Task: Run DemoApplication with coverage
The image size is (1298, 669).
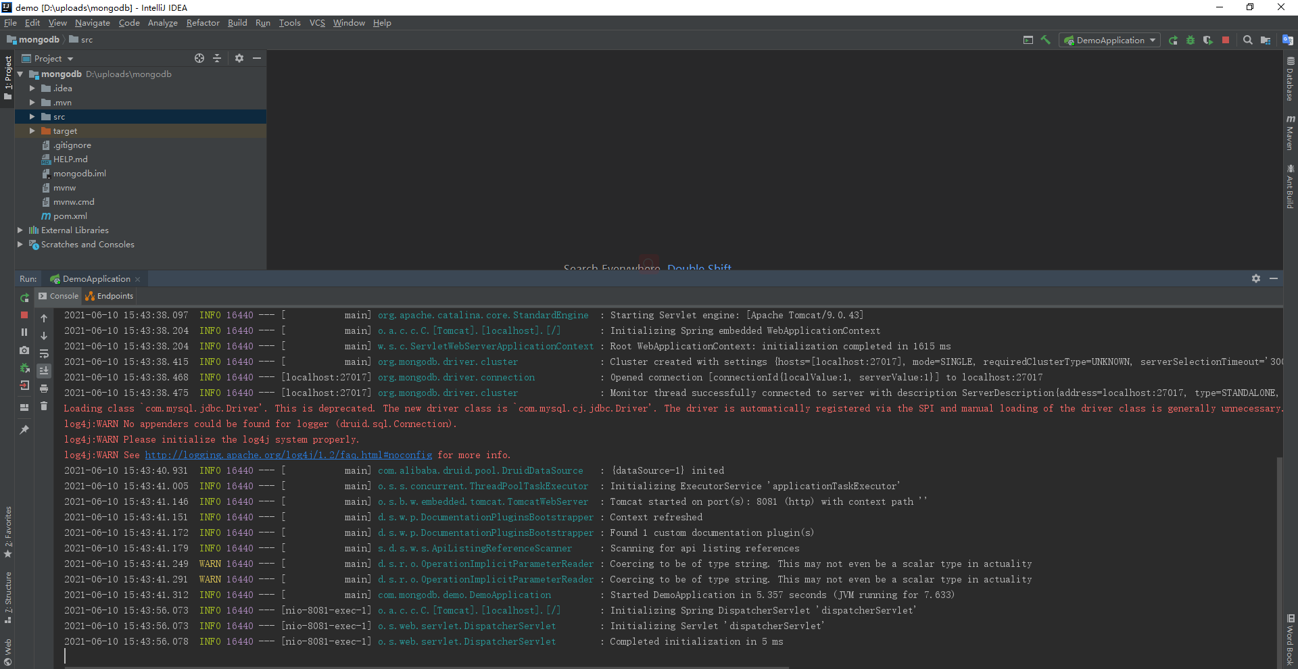Action: tap(1208, 40)
